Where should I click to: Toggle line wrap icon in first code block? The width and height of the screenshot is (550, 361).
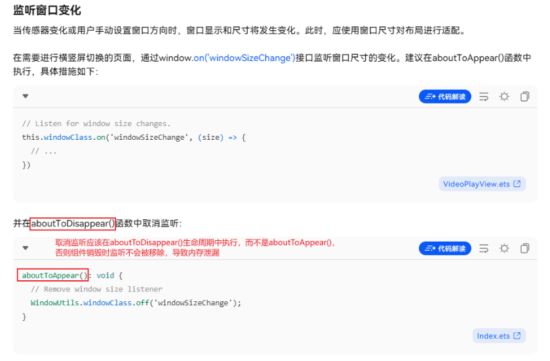[x=484, y=96]
